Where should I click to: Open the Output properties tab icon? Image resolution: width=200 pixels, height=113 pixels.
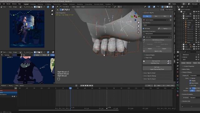point(178,63)
